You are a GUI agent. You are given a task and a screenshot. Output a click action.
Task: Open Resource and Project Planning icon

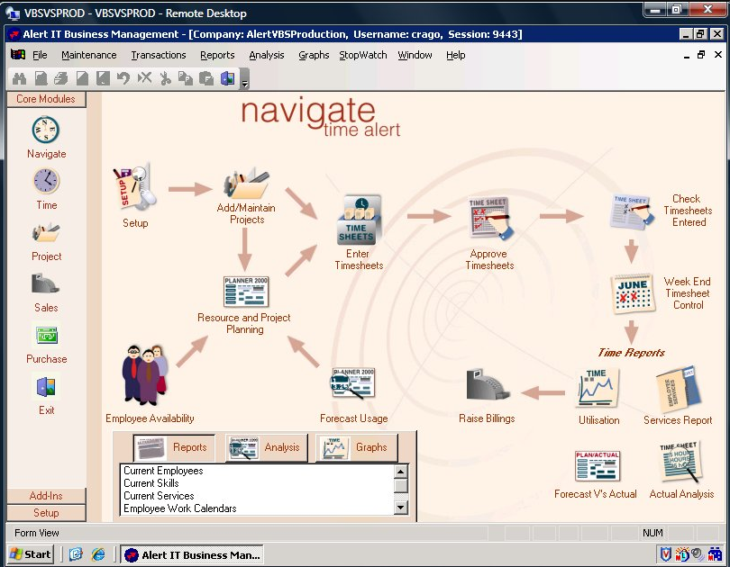tap(245, 292)
